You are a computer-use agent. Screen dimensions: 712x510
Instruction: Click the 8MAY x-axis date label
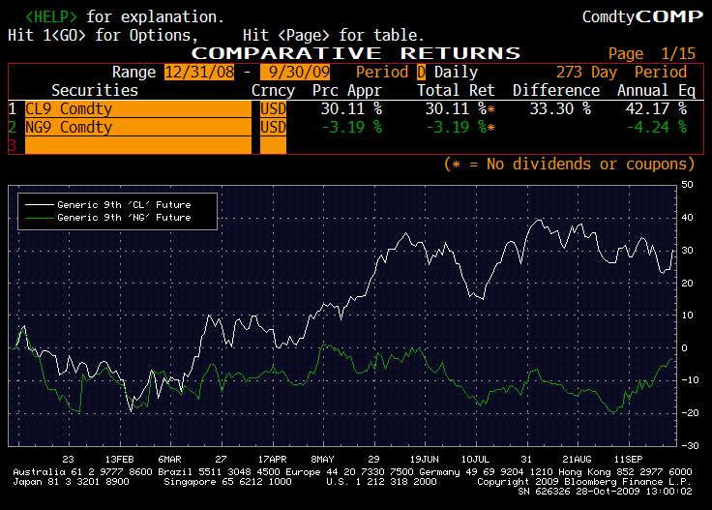pyautogui.click(x=322, y=459)
